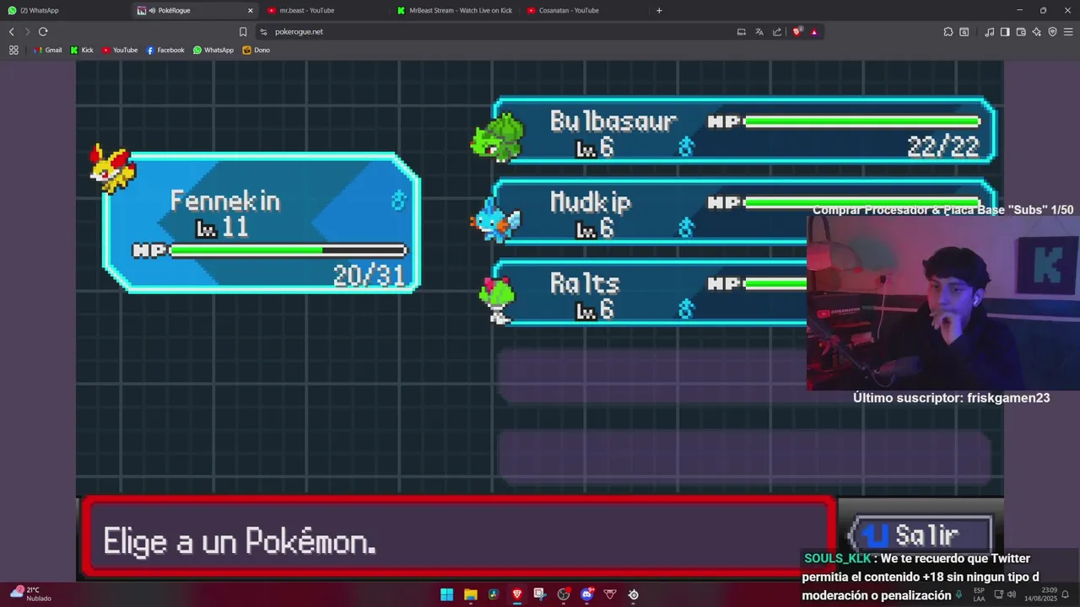
Task: Click the 'Elige a un Pokémon.' message box
Action: pyautogui.click(x=458, y=538)
